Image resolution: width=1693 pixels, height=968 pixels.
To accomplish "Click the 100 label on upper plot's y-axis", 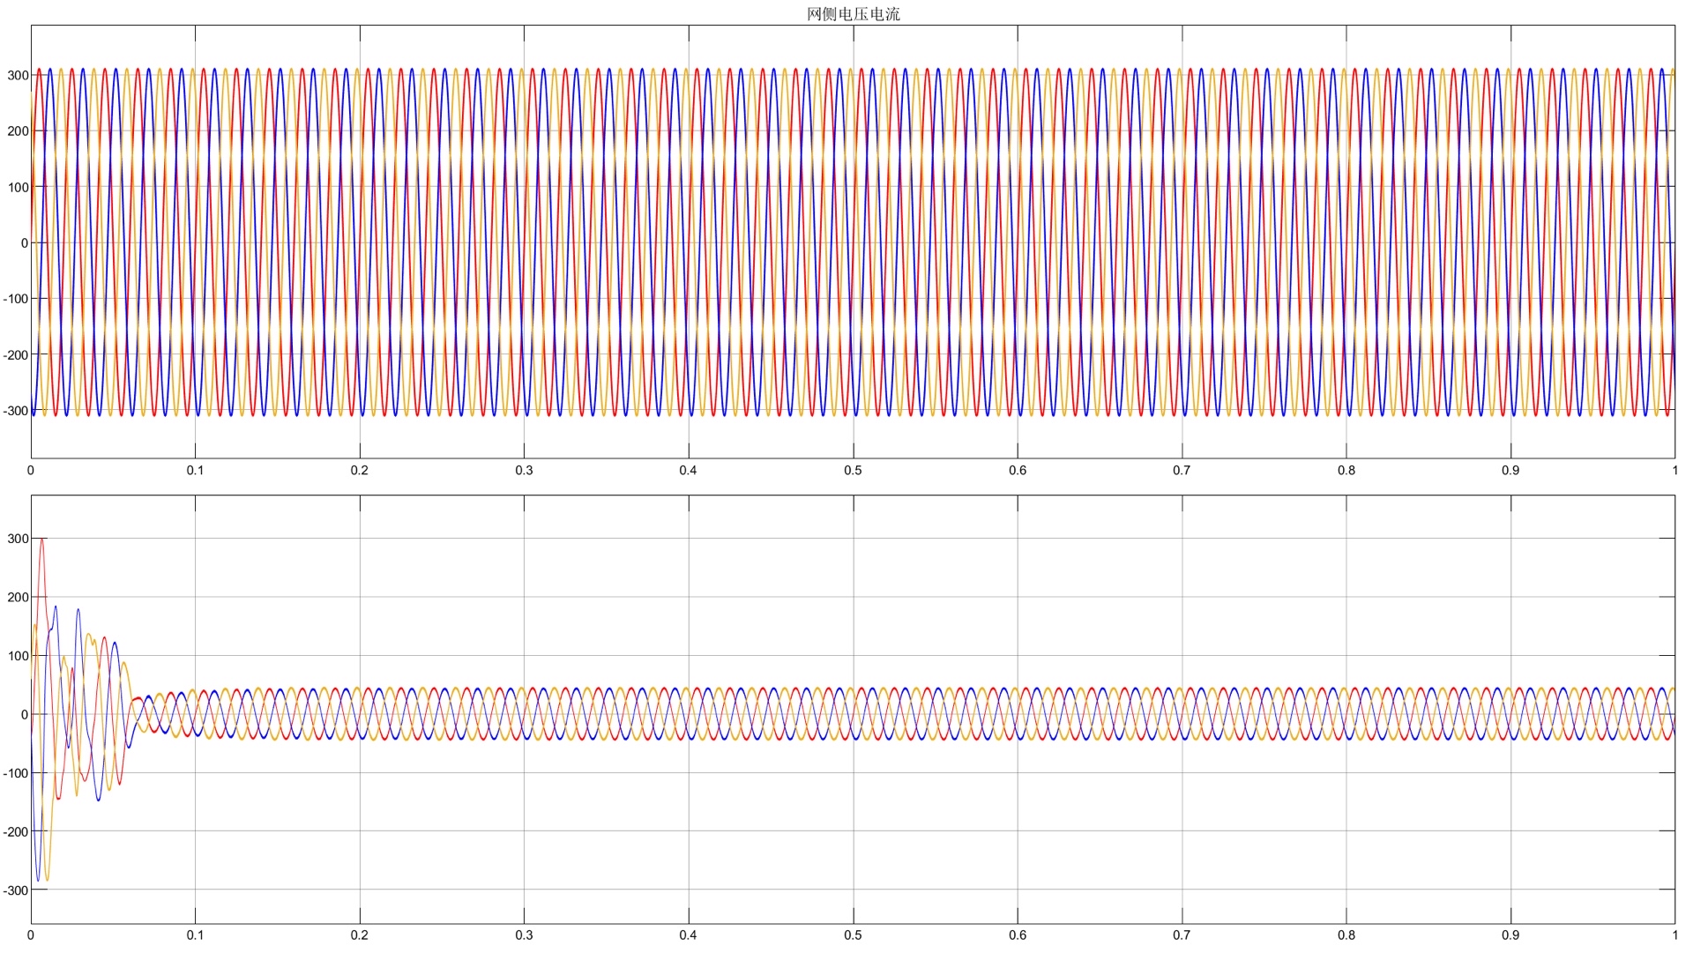I will [x=18, y=188].
